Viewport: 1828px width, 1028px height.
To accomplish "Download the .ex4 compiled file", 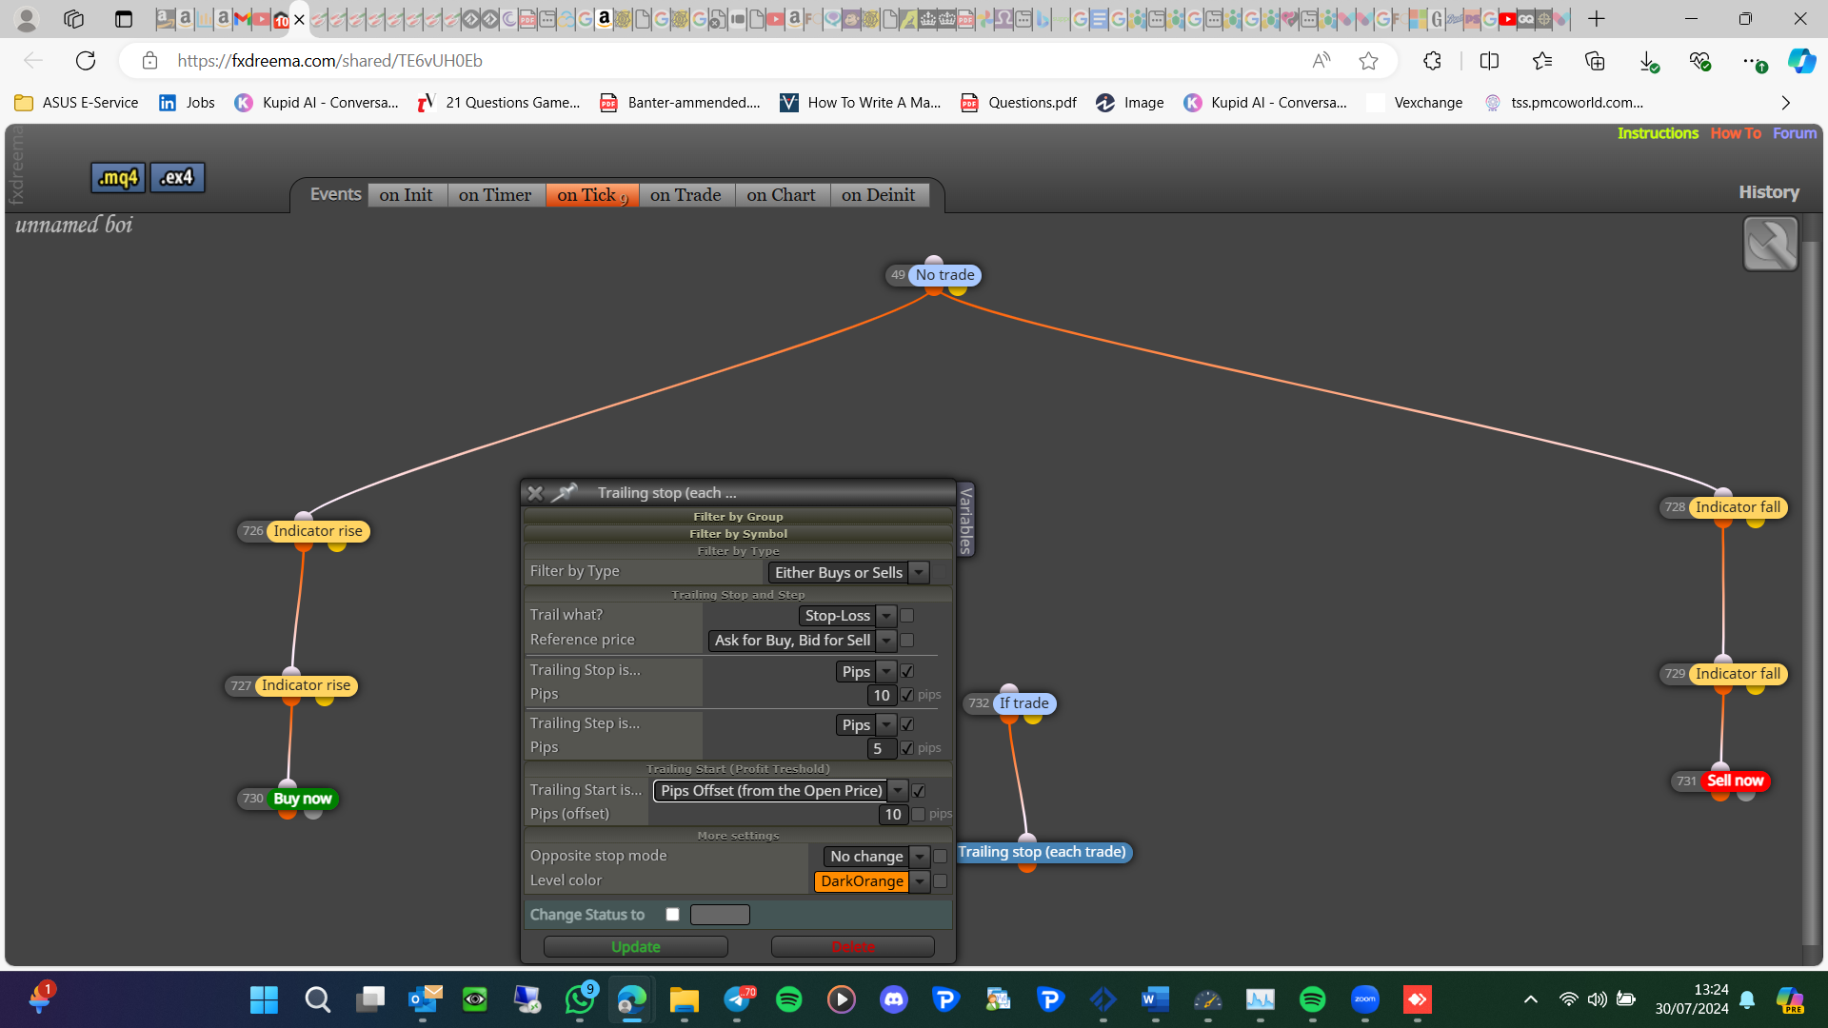I will tap(177, 177).
